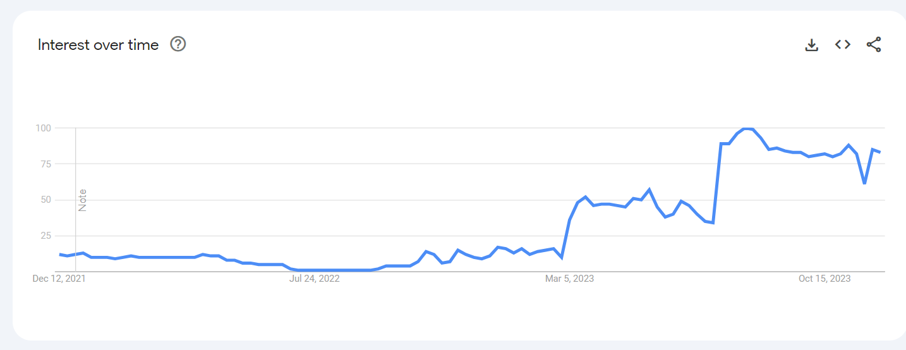Select the 25 y-axis label
The height and width of the screenshot is (350, 906).
click(x=46, y=236)
